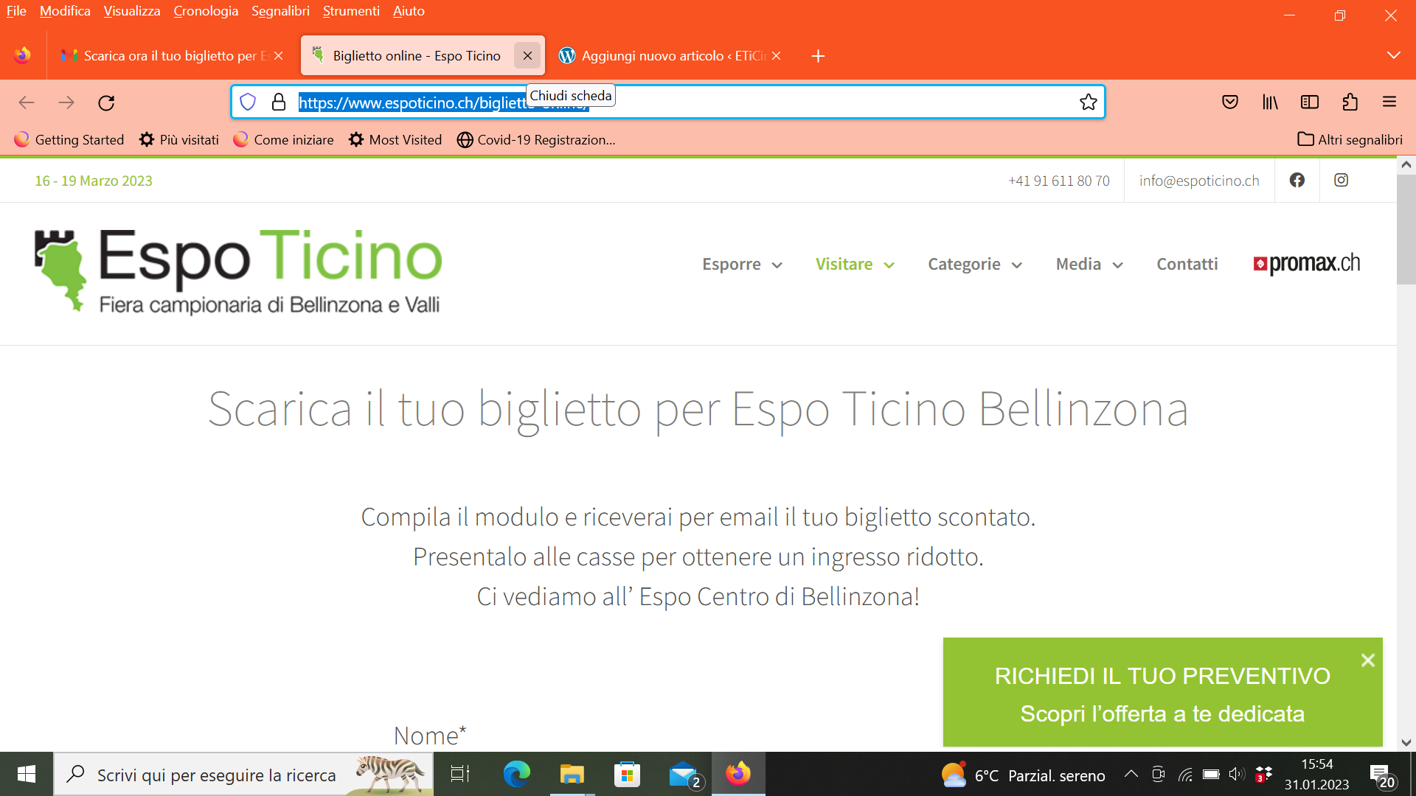Switch to Aggiungi nuovo articolo tab

pos(670,56)
